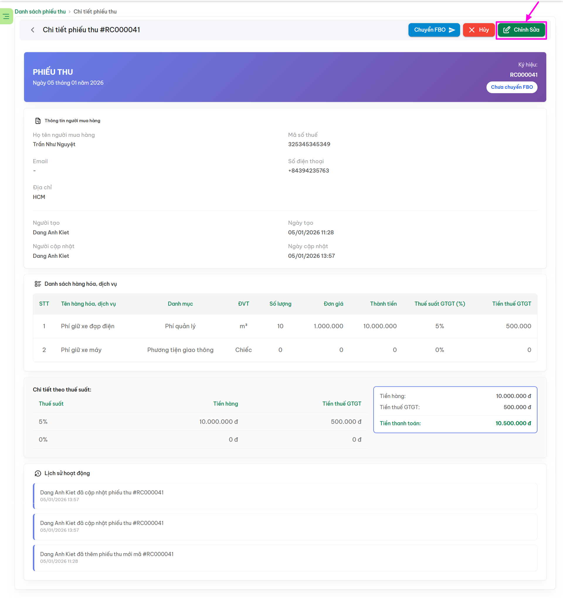563x598 pixels.
Task: Click the Thuế suất GTGT (%) column header
Action: (x=439, y=304)
